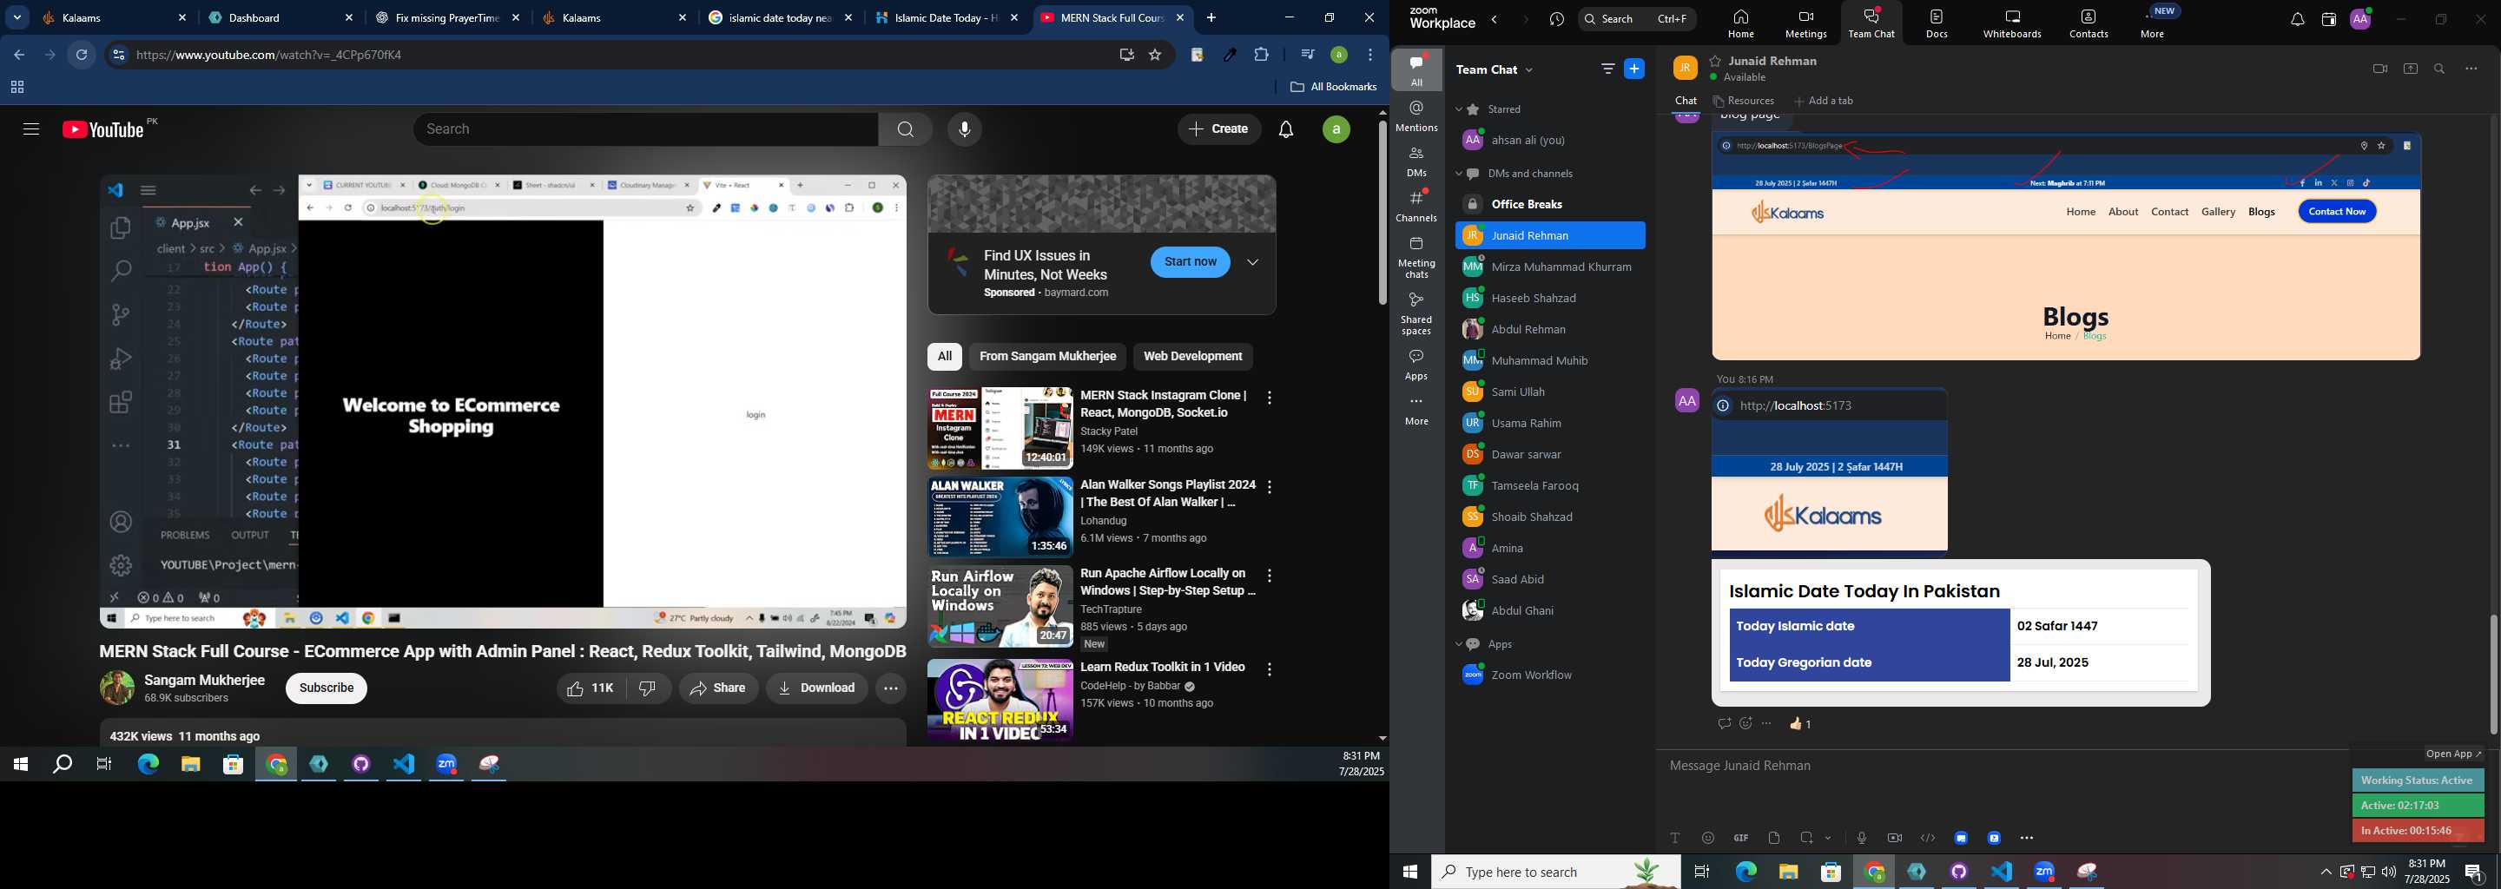Click new chat plus button in Team Chat
2501x889 pixels.
(x=1635, y=69)
